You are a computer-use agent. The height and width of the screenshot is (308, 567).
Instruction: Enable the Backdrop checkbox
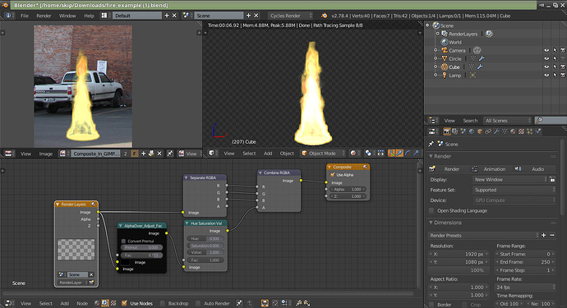(x=163, y=303)
